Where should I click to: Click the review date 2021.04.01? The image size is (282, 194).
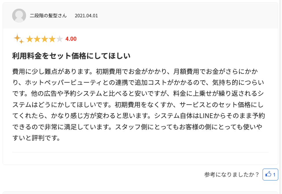[x=86, y=16]
